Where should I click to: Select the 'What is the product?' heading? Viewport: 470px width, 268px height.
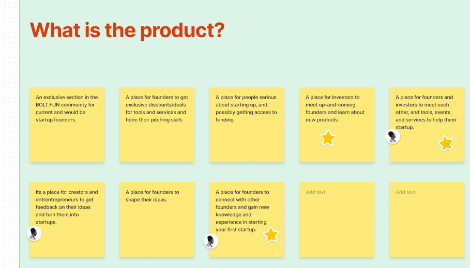[x=127, y=30]
